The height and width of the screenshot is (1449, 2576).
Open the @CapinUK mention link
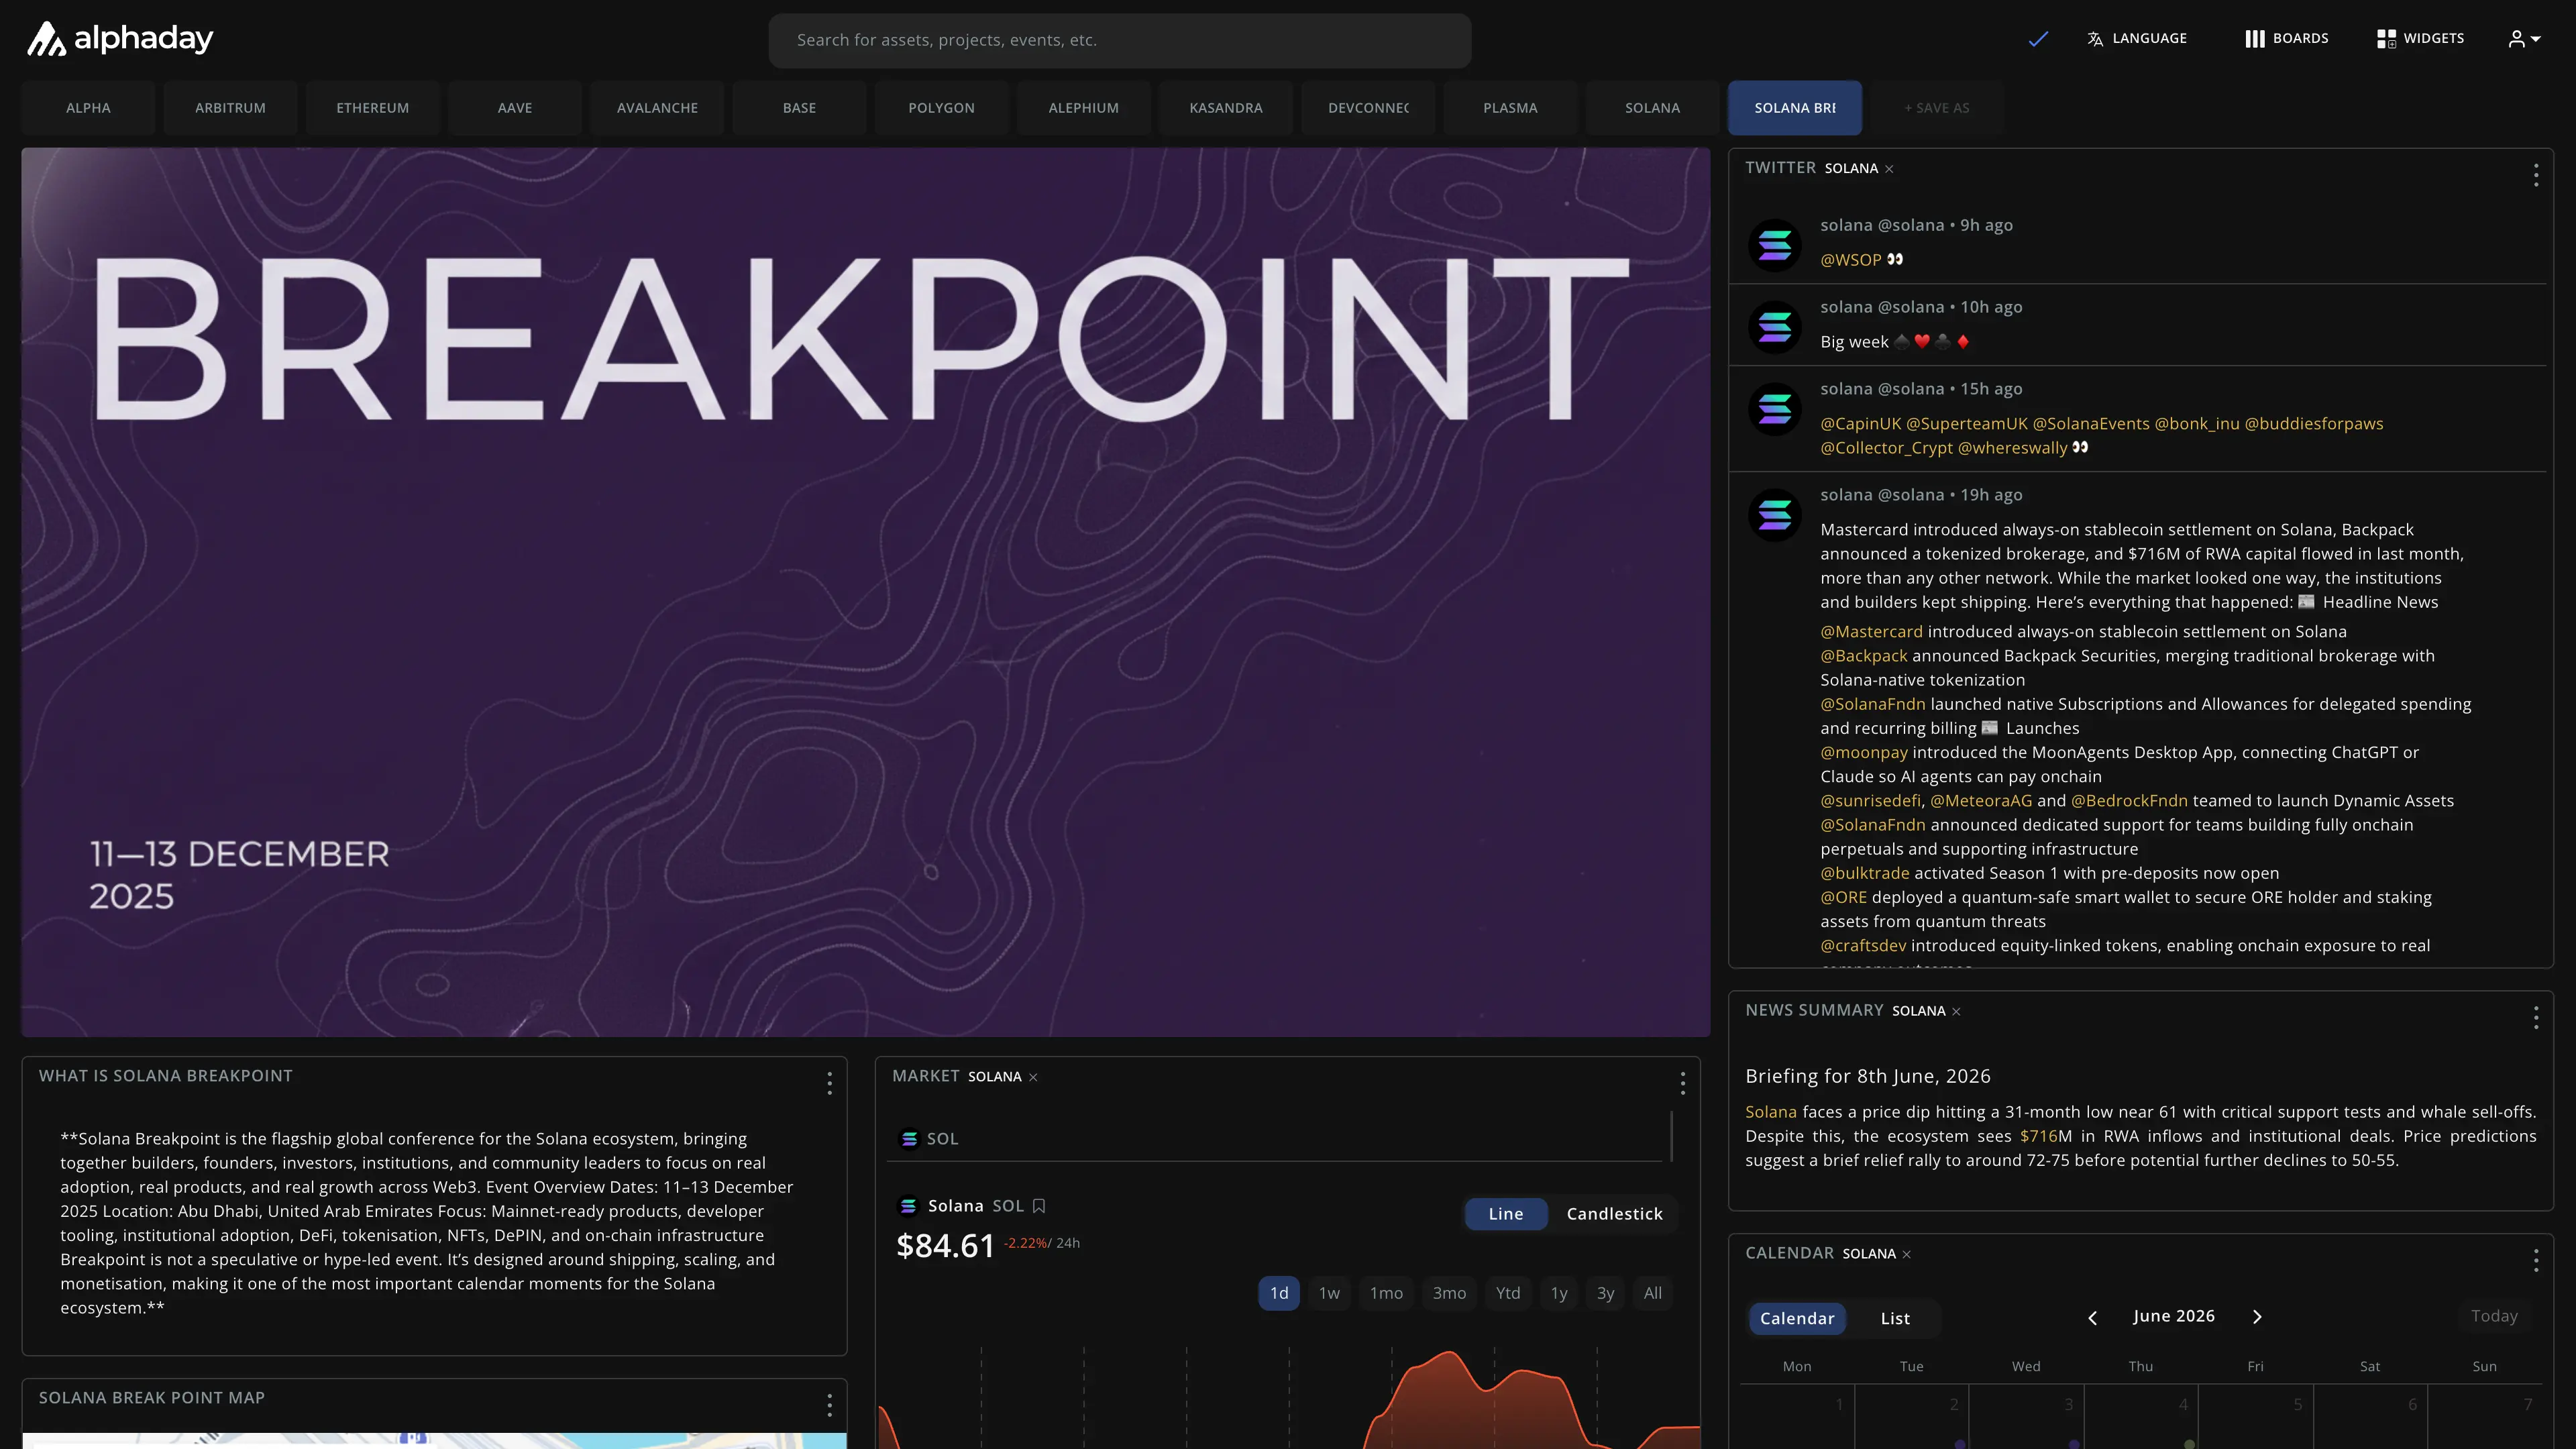tap(1860, 424)
